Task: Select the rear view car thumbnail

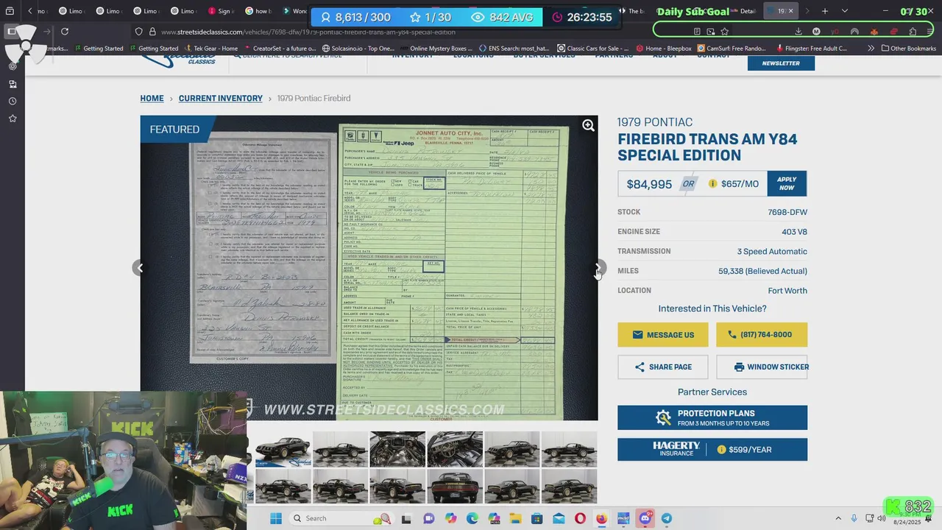Action: (455, 487)
